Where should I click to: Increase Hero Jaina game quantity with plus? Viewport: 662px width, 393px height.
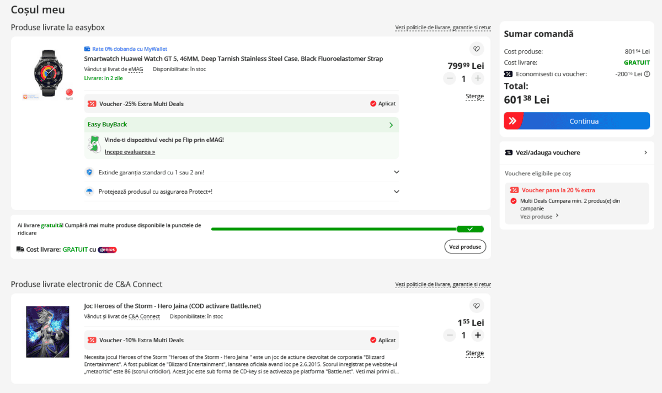click(478, 335)
